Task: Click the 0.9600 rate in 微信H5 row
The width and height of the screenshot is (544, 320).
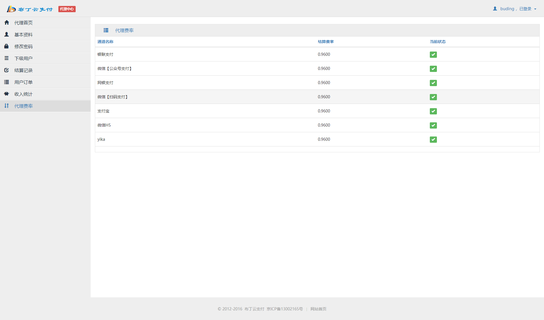Action: point(324,125)
